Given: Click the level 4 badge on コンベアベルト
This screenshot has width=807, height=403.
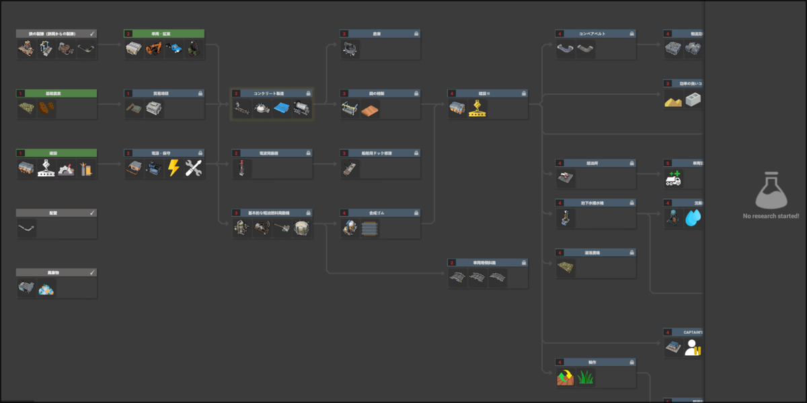Looking at the screenshot, I should click(x=560, y=34).
